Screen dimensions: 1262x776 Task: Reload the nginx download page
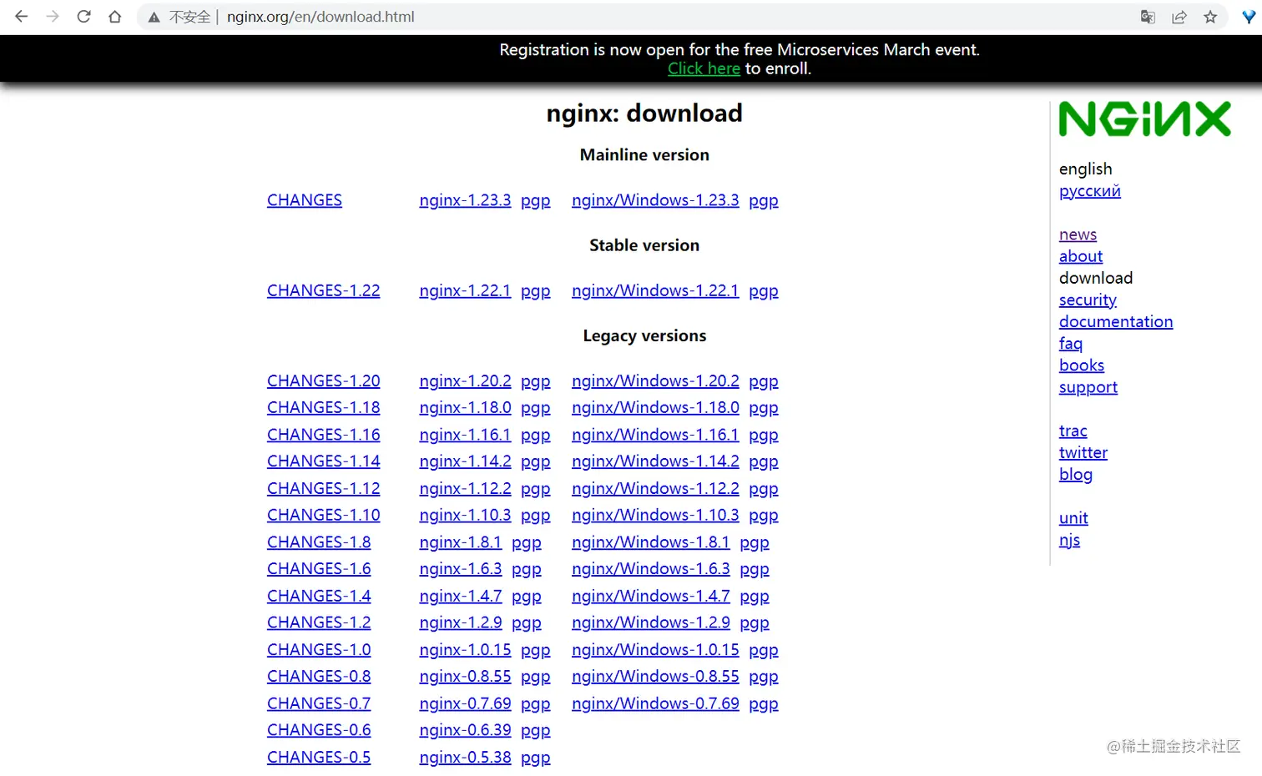click(x=83, y=17)
